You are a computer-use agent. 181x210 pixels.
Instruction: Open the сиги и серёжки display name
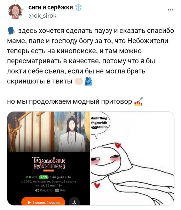coord(51,8)
